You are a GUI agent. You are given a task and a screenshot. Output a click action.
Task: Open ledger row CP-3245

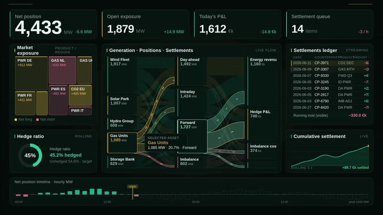coord(330,82)
